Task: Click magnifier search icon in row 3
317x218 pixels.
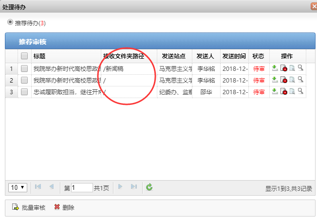Action: (x=300, y=91)
